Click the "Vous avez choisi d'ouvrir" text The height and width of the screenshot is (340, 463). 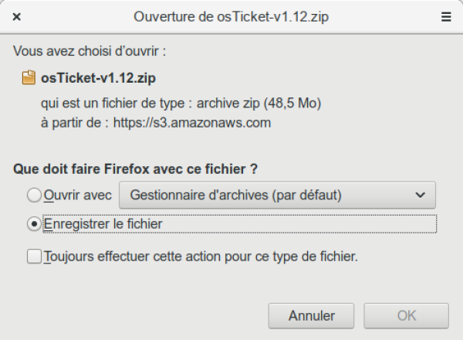tap(90, 52)
